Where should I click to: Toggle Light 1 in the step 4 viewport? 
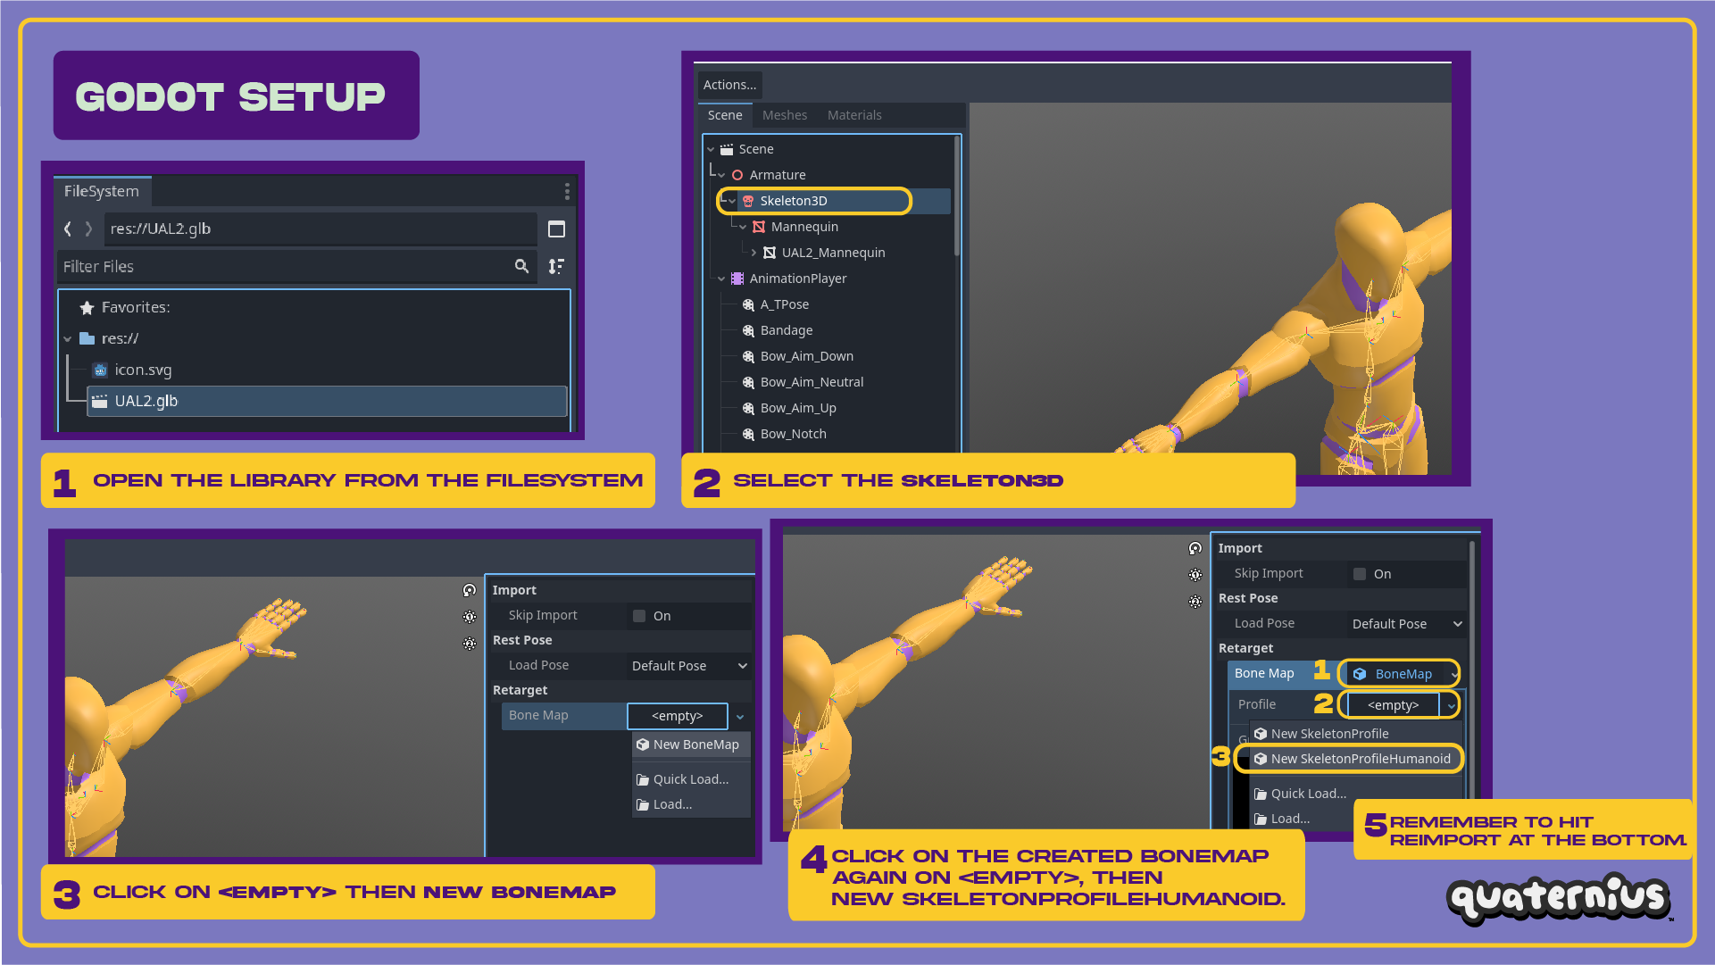point(1195,575)
